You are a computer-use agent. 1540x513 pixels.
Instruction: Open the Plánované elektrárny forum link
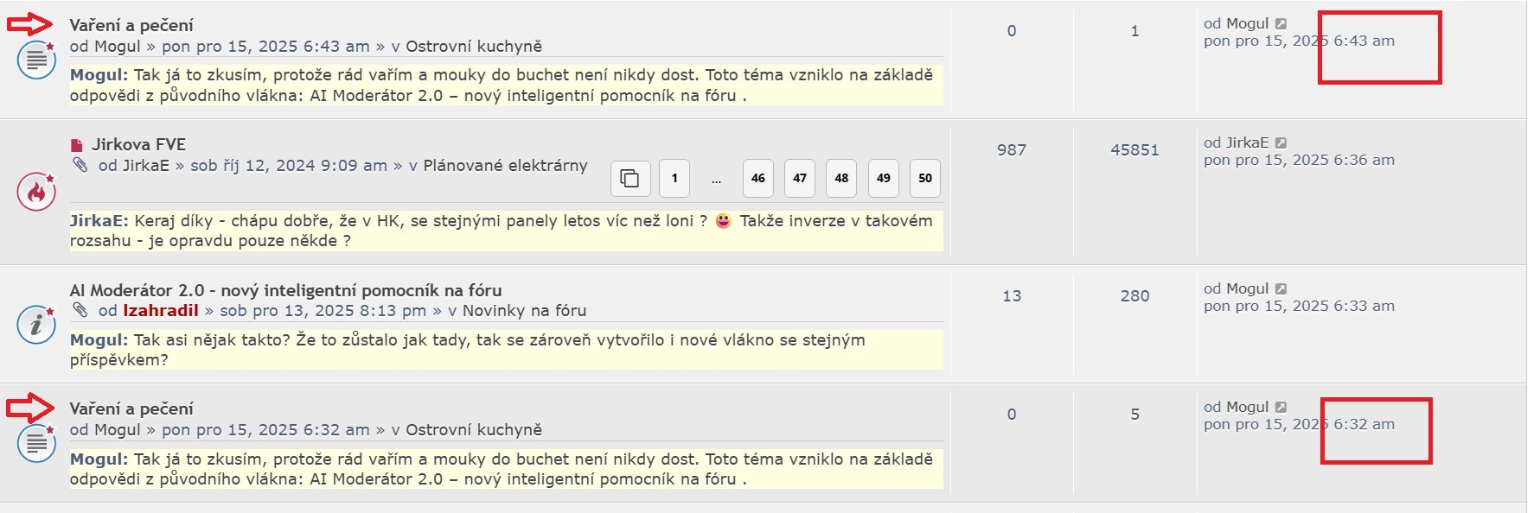click(x=505, y=165)
